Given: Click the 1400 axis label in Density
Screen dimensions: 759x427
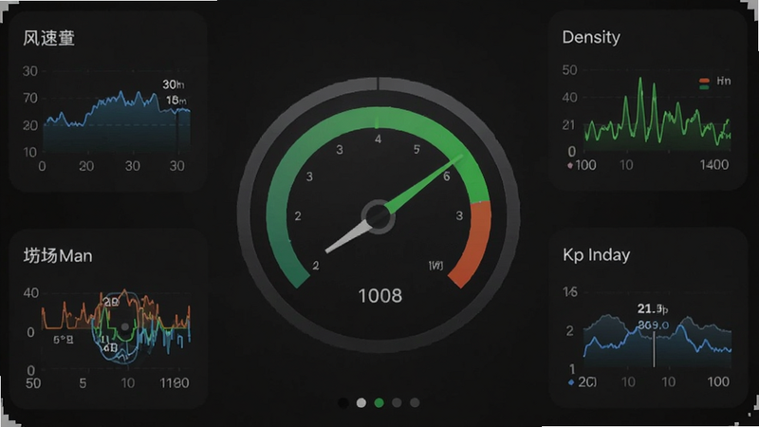Looking at the screenshot, I should (714, 165).
